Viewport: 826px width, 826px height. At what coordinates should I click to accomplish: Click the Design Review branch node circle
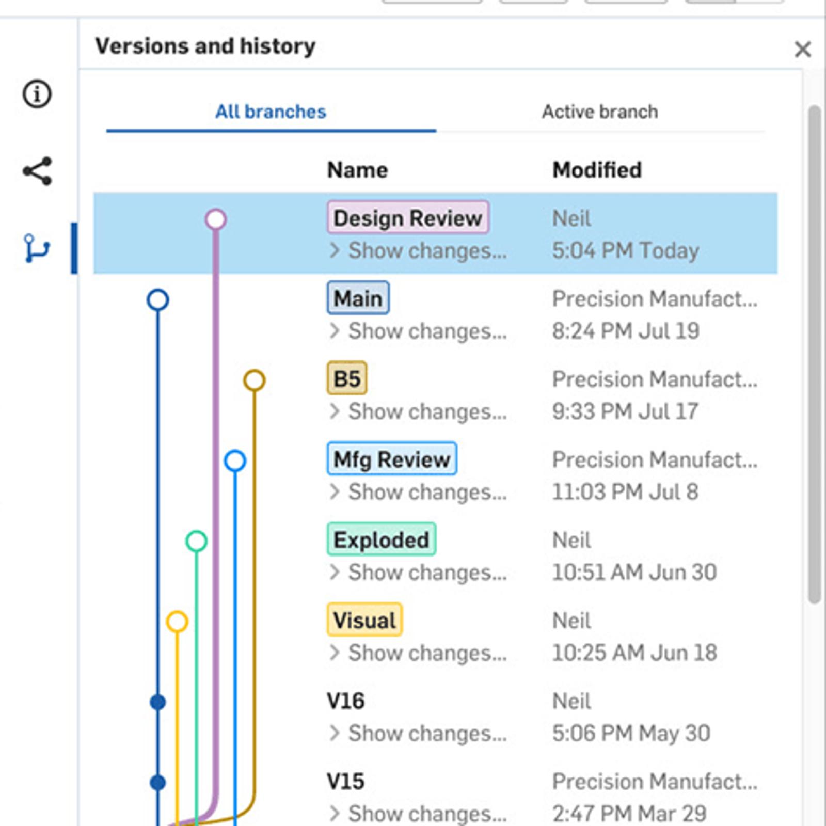pyautogui.click(x=216, y=219)
